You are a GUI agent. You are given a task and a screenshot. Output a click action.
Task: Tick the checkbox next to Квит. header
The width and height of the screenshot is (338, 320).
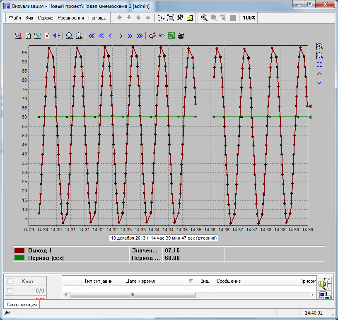click(x=10, y=281)
